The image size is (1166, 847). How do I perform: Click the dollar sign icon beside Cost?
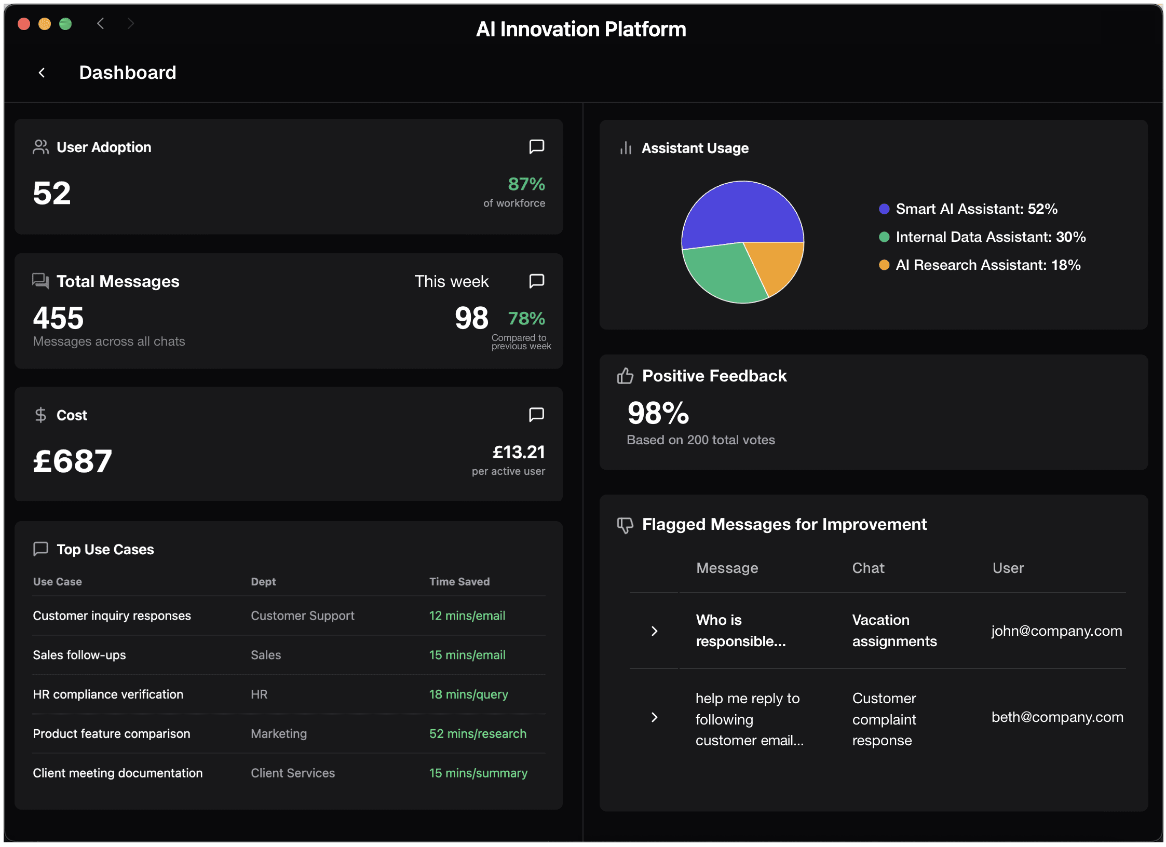point(40,415)
